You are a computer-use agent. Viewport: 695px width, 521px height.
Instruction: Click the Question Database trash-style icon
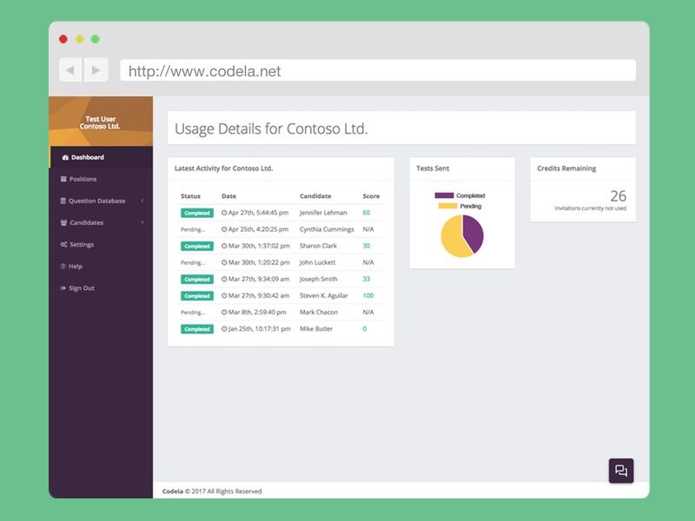tap(62, 201)
